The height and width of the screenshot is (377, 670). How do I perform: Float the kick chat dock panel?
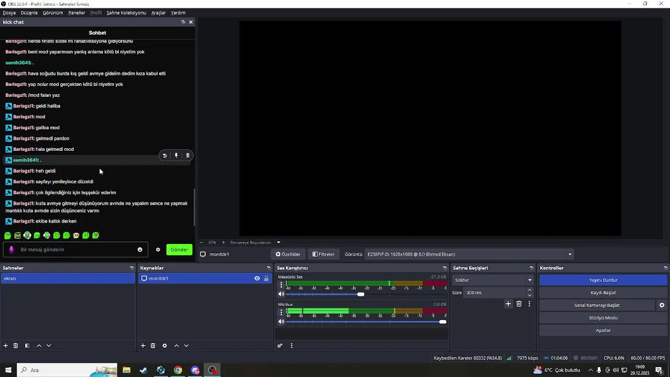[x=183, y=22]
